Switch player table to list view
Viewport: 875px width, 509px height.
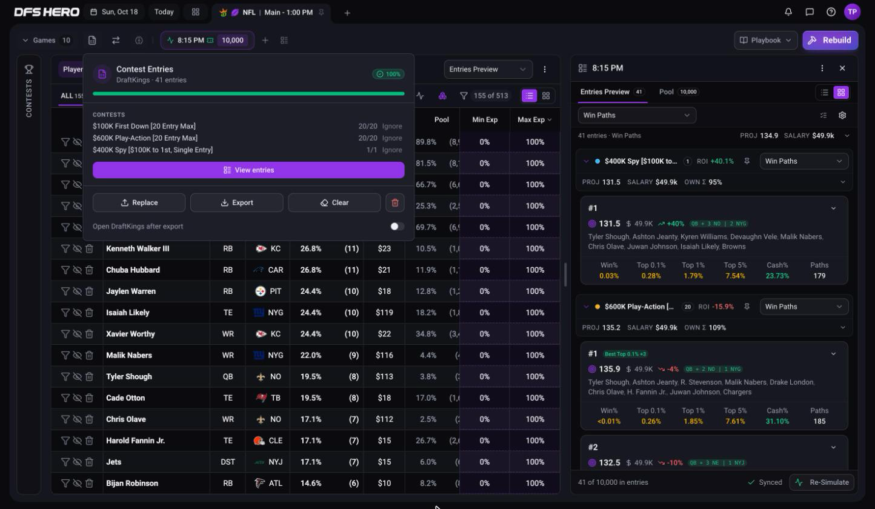click(x=530, y=96)
